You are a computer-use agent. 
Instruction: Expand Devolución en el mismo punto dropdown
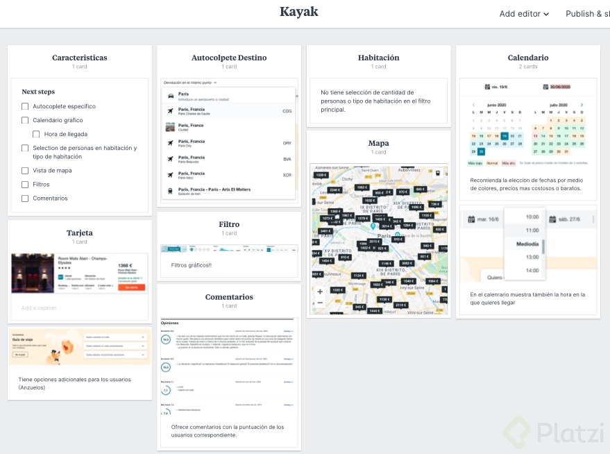[190, 83]
